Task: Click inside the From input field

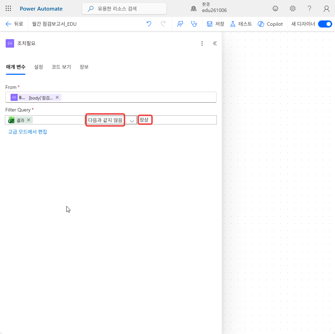Action: pyautogui.click(x=111, y=97)
